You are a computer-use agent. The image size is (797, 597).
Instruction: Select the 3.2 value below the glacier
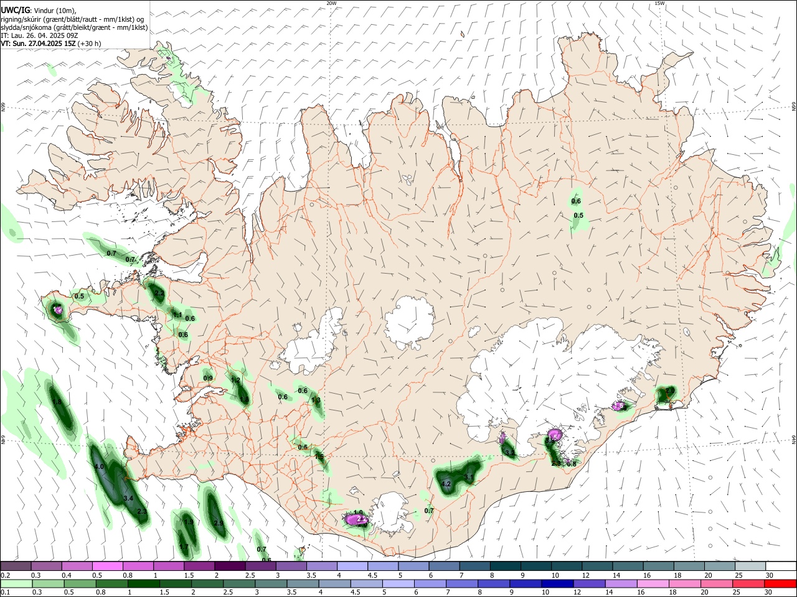point(509,453)
